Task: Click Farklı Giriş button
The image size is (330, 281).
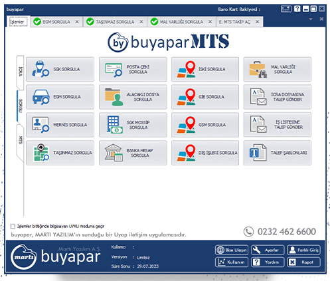Action: point(303,250)
